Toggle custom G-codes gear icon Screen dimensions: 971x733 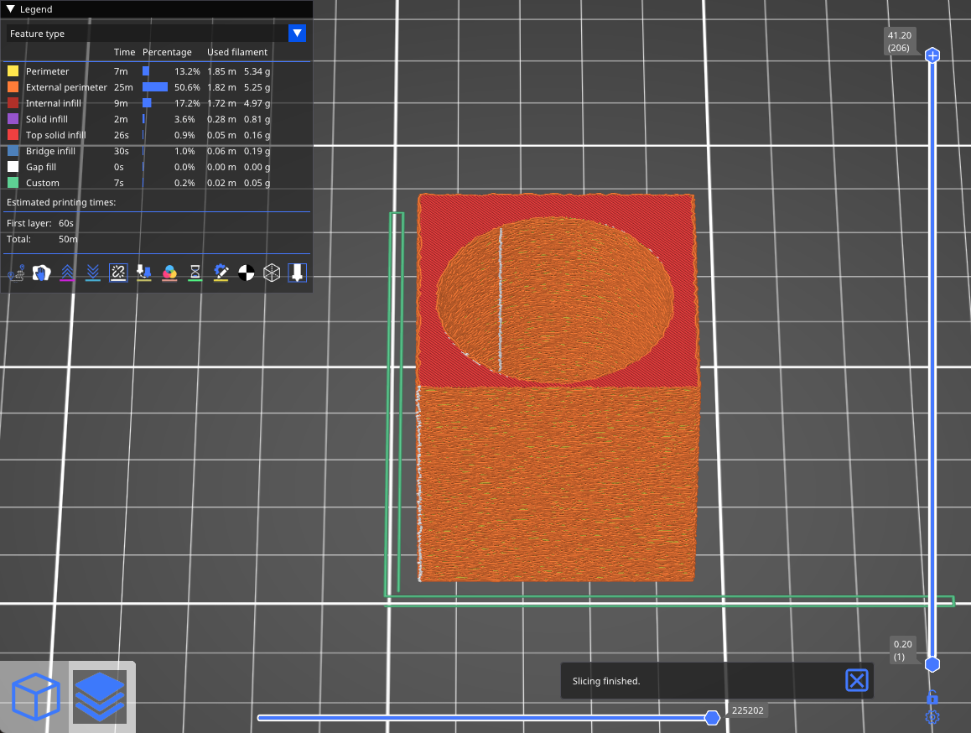tap(221, 273)
